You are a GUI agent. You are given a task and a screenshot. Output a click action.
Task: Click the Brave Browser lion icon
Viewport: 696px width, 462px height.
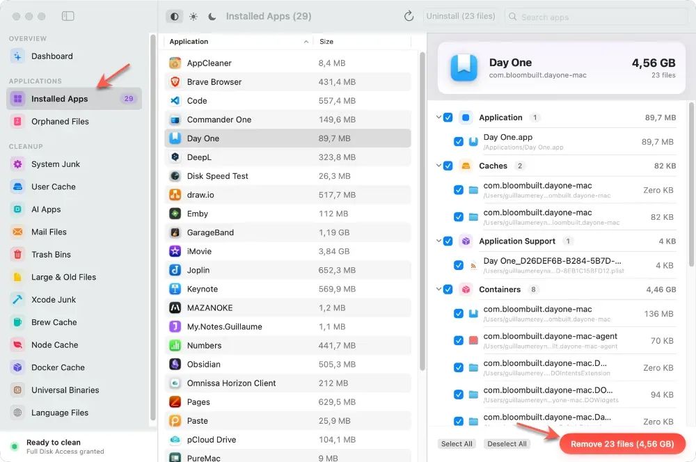(175, 81)
